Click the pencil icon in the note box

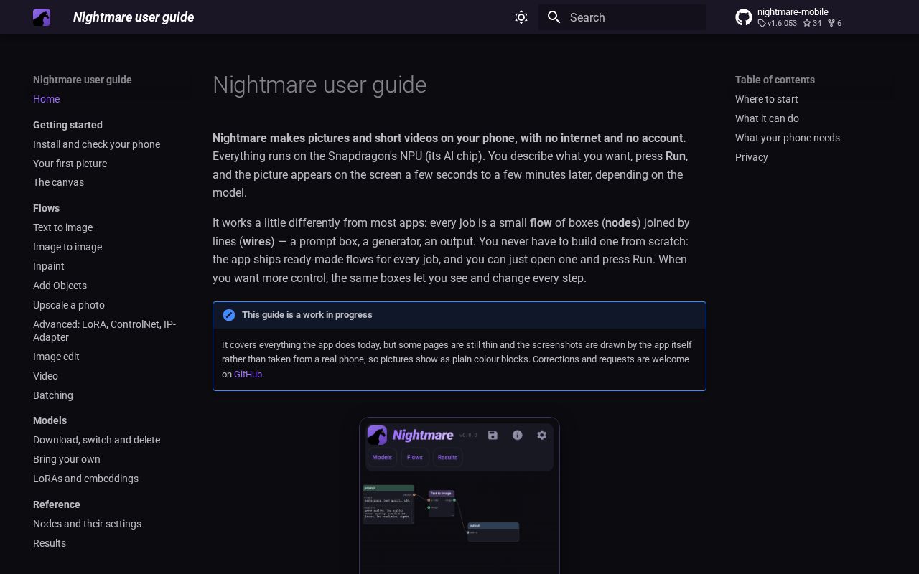[229, 315]
